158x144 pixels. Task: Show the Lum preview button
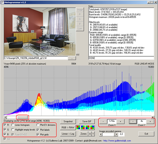[80, 29]
